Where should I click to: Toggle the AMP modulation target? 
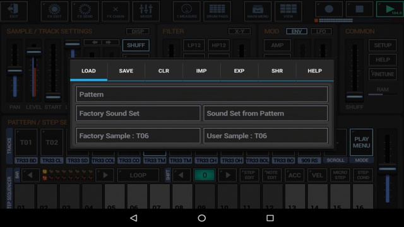[277, 45]
